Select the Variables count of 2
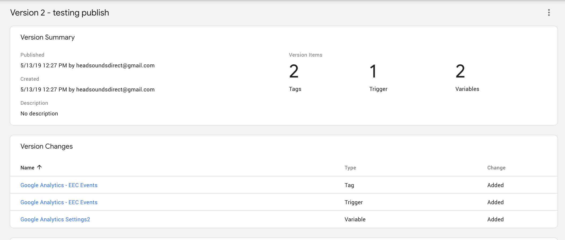The image size is (565, 240). 460,71
